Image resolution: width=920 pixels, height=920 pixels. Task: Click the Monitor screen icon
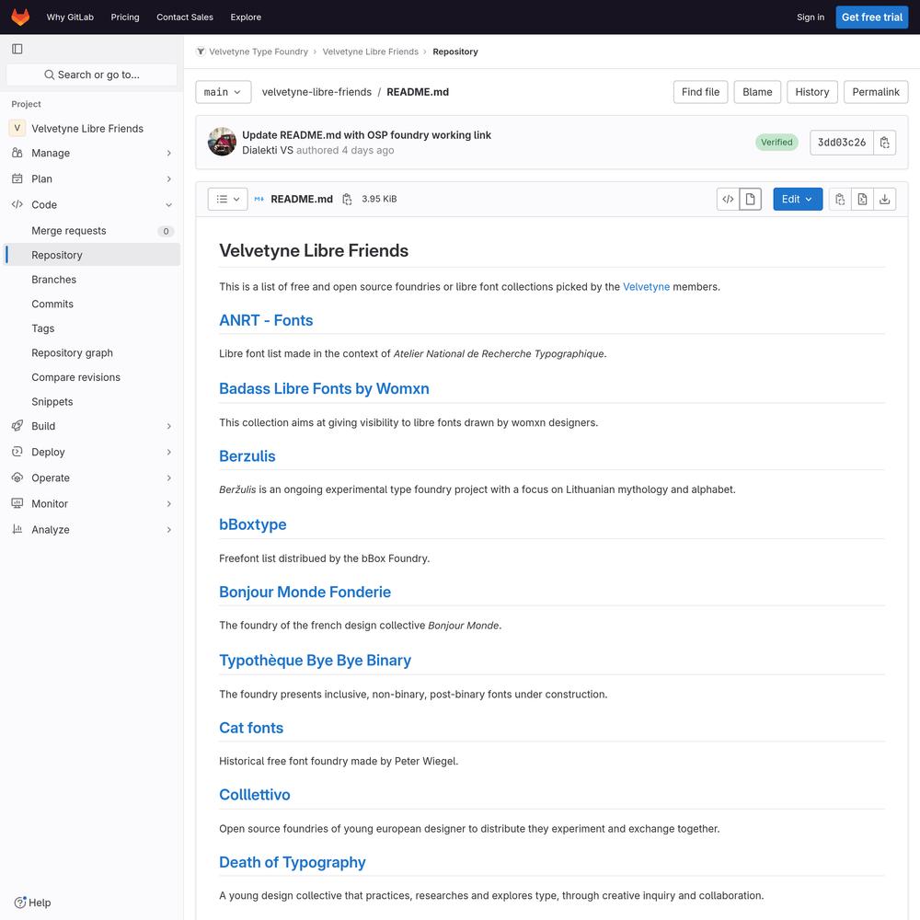[x=17, y=503]
